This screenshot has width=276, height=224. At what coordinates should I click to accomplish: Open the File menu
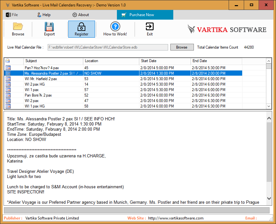[12, 15]
